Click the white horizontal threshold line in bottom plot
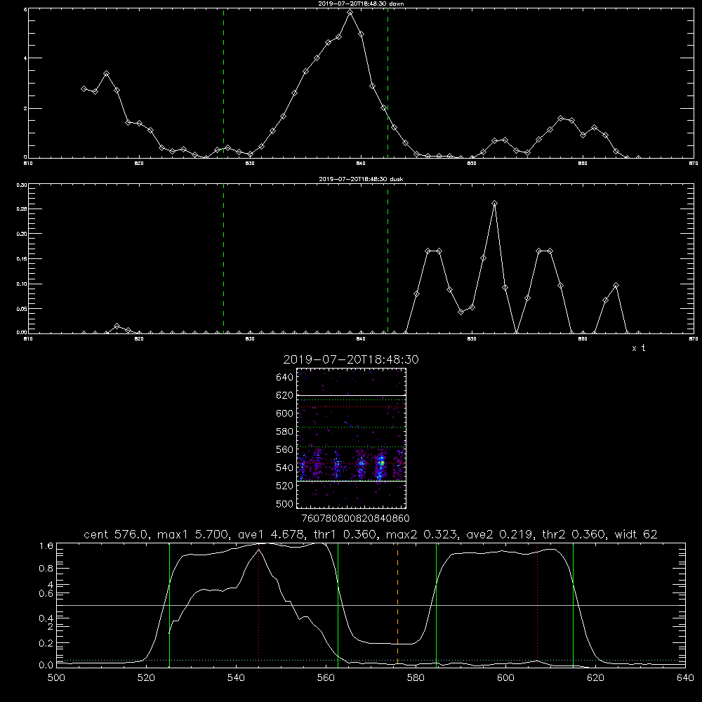702x702 pixels. (371, 605)
